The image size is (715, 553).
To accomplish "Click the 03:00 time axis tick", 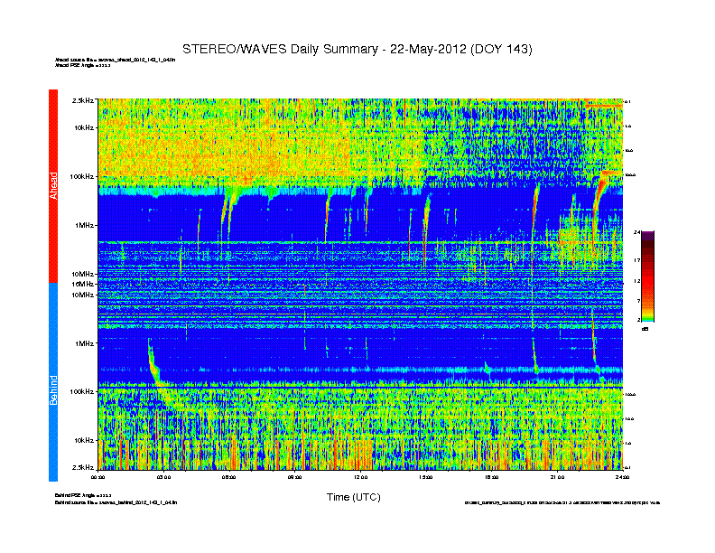I will [x=164, y=476].
